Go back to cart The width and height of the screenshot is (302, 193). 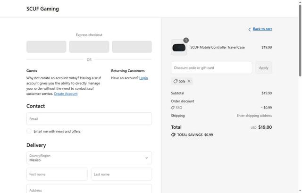[x=262, y=29]
